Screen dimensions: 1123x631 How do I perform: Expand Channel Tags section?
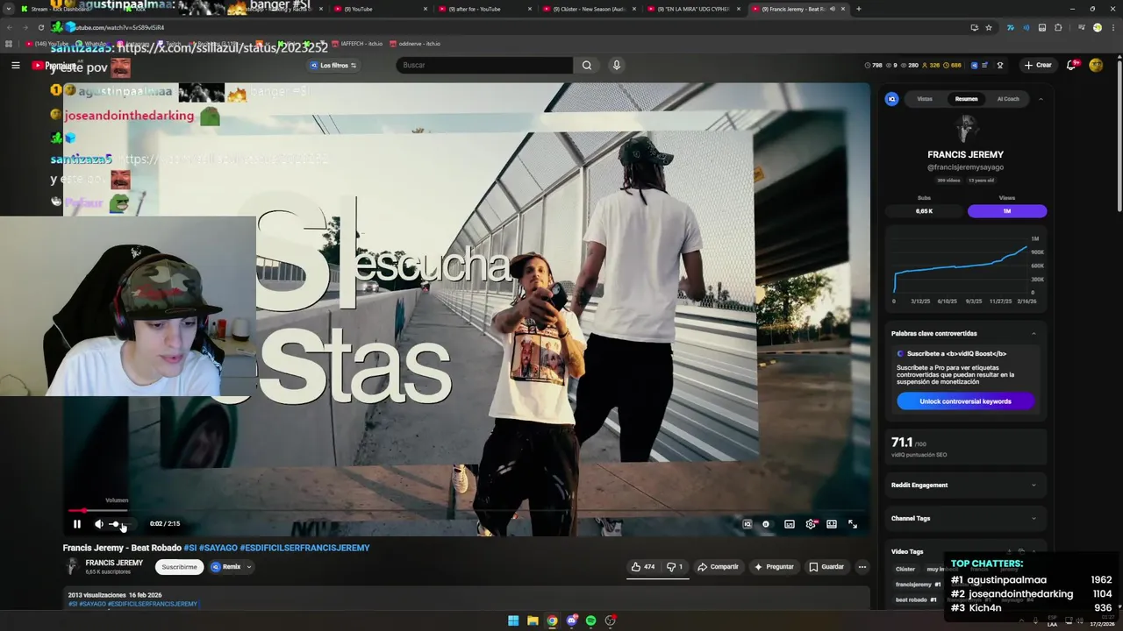point(965,518)
